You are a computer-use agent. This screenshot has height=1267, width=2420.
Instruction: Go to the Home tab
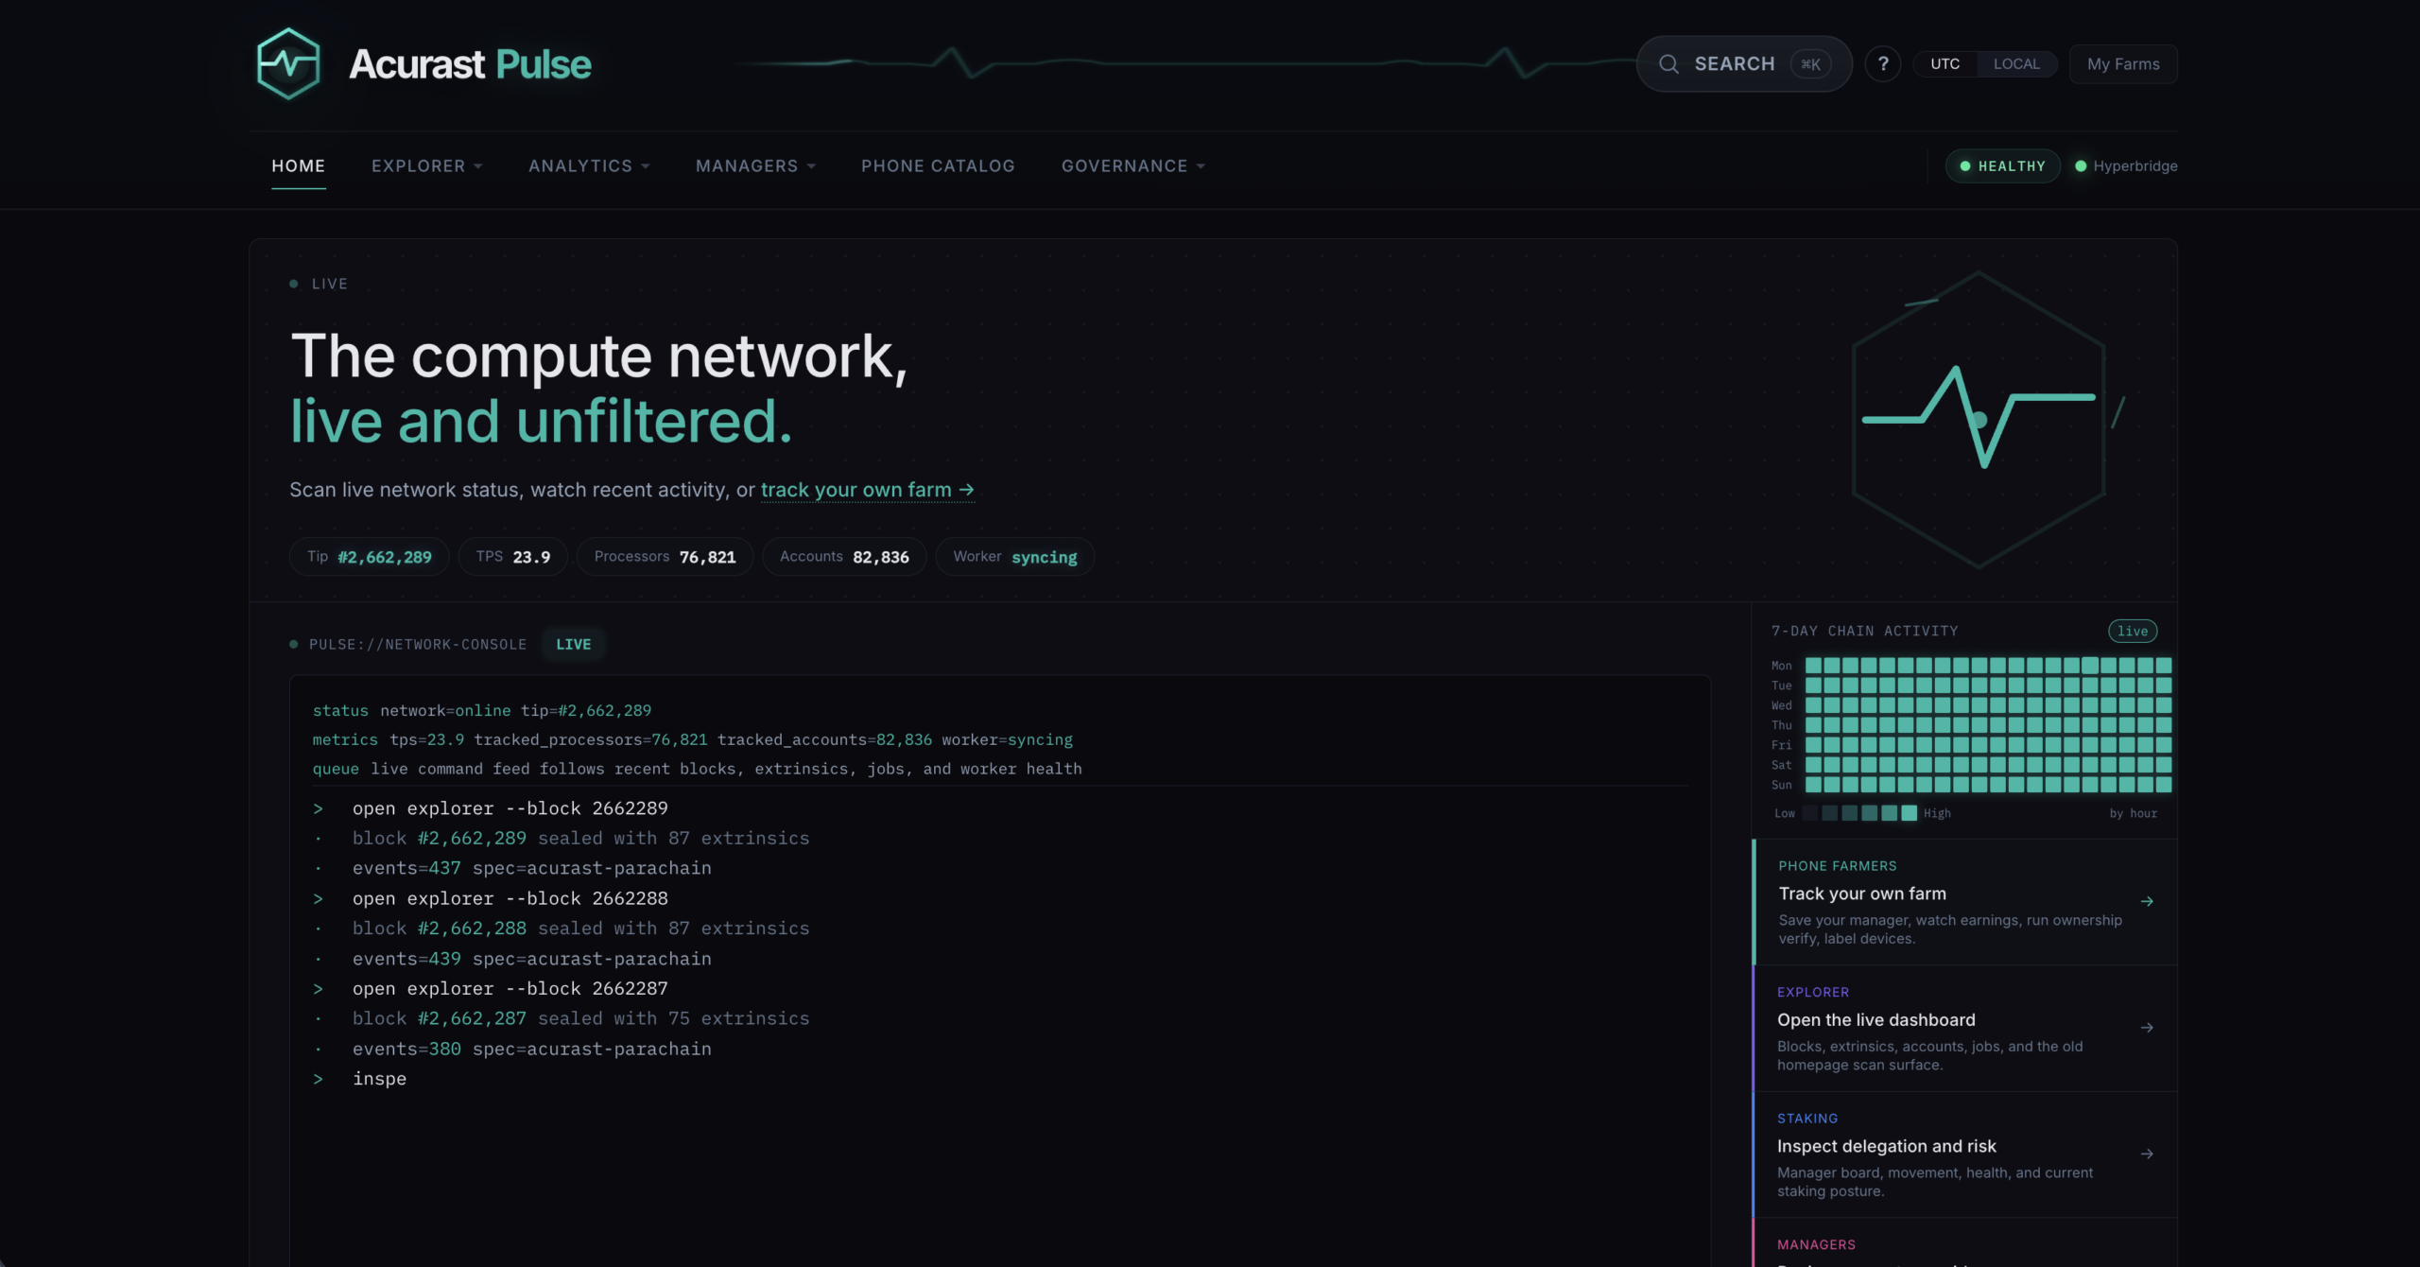(298, 165)
